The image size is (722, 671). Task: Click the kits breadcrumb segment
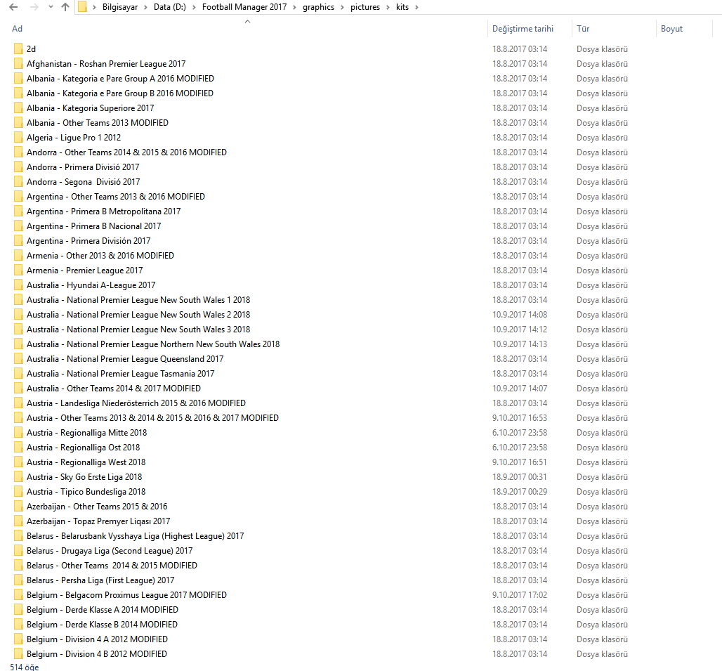click(402, 7)
